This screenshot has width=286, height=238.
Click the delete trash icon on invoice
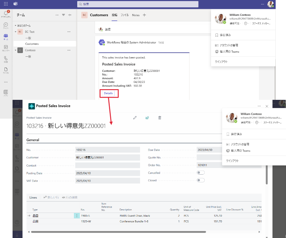(160, 118)
